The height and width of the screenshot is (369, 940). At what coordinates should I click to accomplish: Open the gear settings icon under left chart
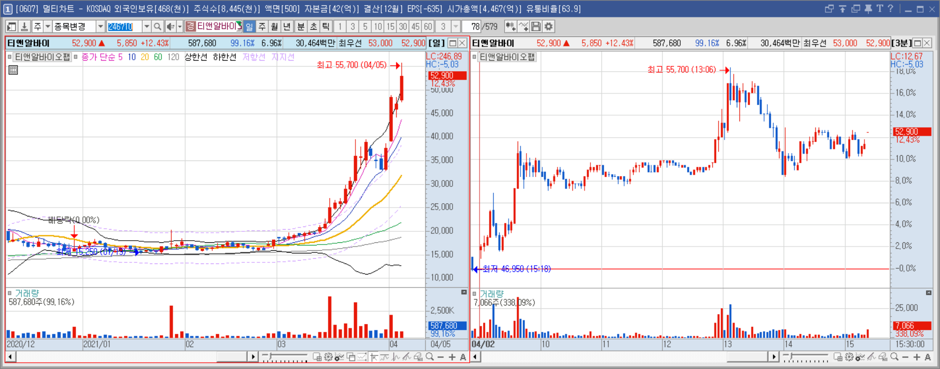pos(328,357)
